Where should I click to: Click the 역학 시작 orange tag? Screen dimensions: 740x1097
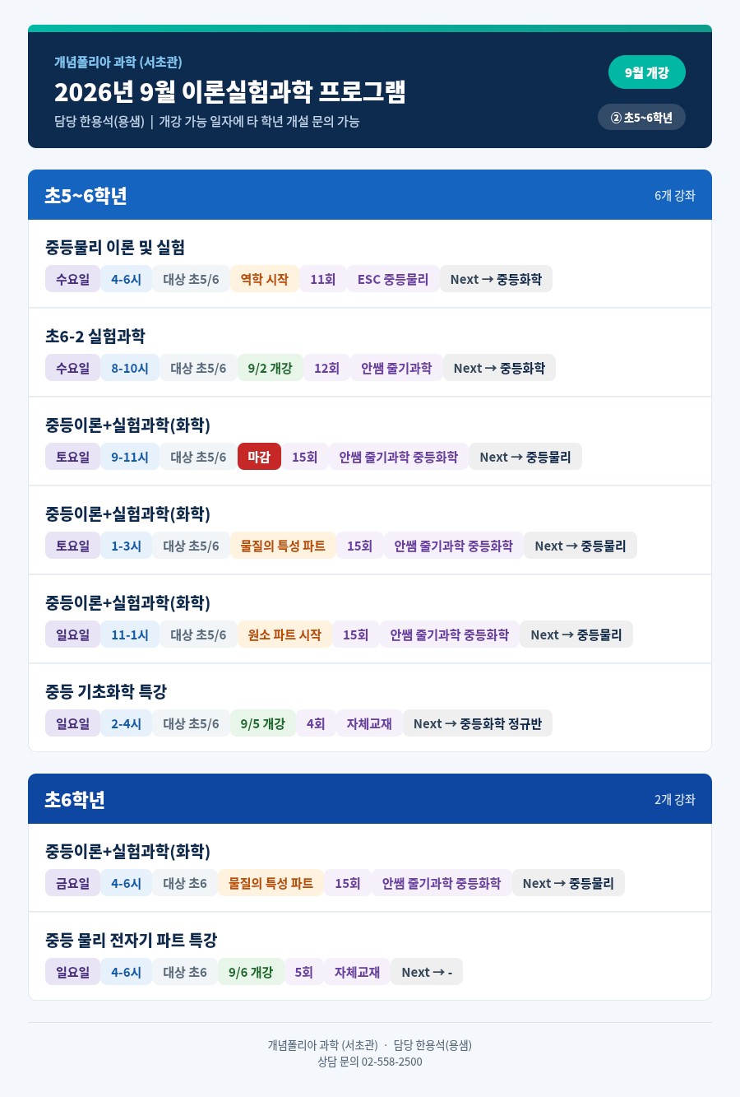[x=265, y=279]
